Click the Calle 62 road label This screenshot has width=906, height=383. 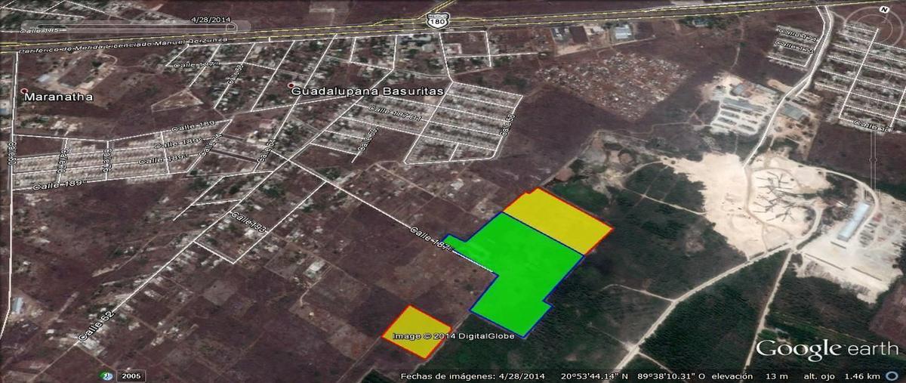click(x=97, y=325)
